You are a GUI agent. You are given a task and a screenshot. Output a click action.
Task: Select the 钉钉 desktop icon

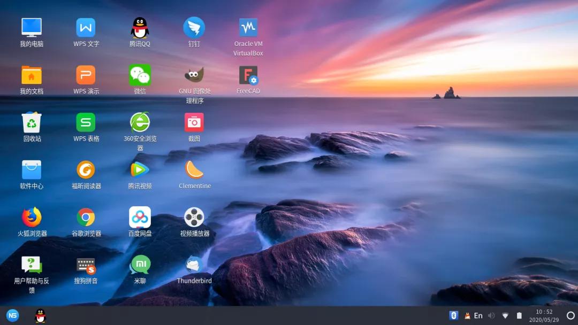coord(194,28)
